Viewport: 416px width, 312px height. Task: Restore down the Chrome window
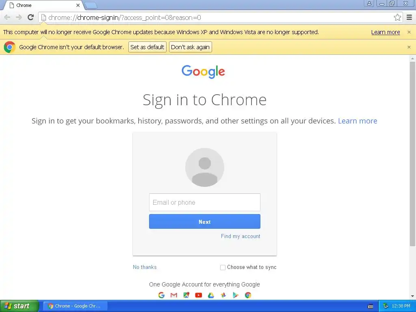click(392, 3)
